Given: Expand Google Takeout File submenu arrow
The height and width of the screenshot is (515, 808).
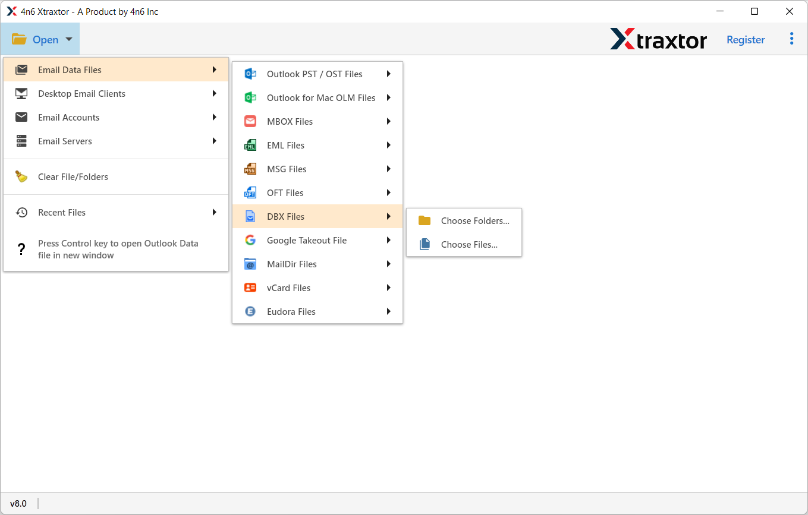Looking at the screenshot, I should [388, 240].
